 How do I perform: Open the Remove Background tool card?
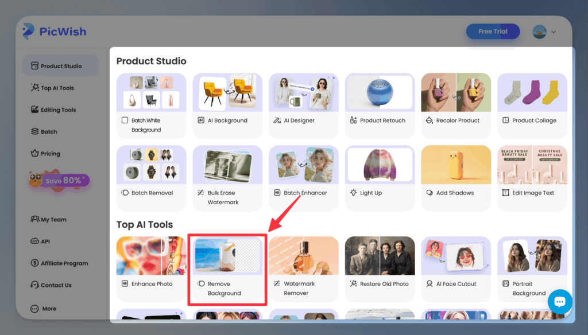point(227,268)
